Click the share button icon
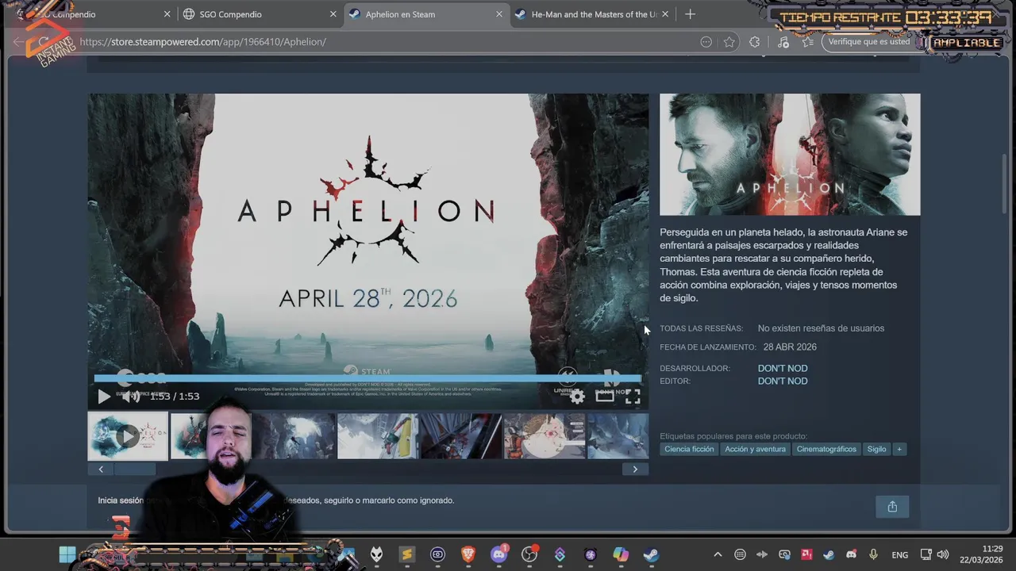 tap(892, 507)
